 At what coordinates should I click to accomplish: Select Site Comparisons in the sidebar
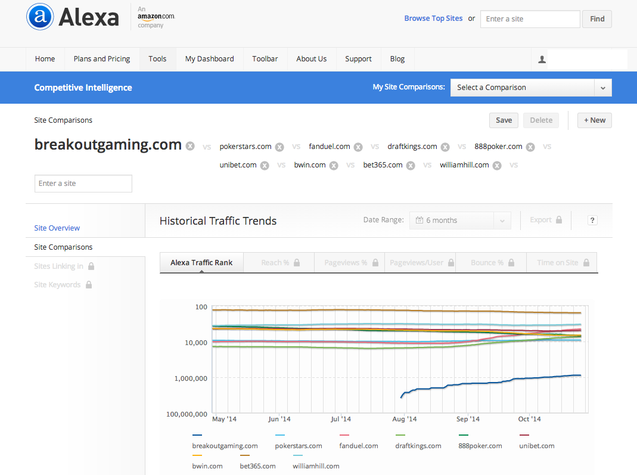63,247
